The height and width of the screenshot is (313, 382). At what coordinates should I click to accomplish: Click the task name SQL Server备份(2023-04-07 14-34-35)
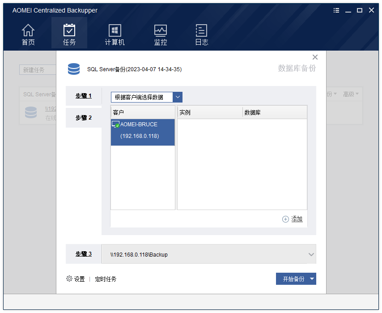pos(135,69)
